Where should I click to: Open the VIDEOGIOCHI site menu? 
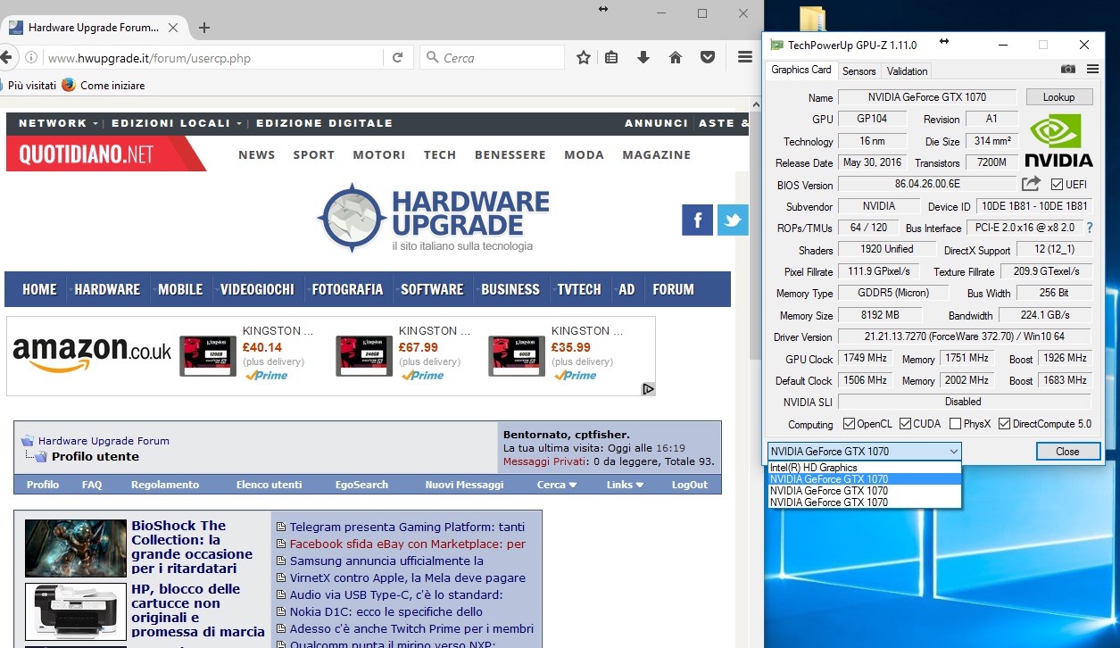tap(257, 289)
